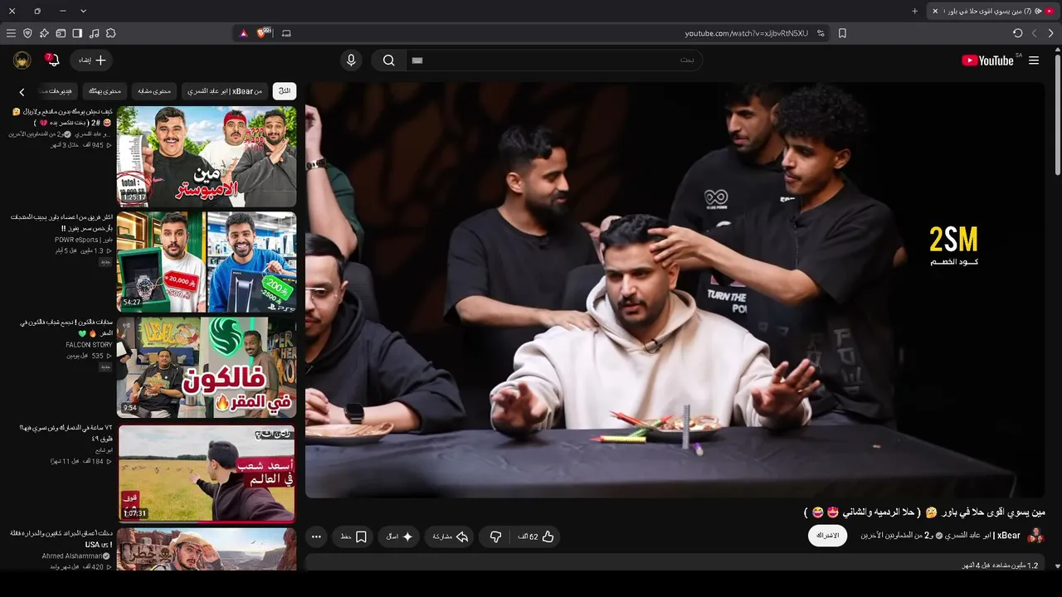Go to YouTube home via the logo
1062x597 pixels.
pyautogui.click(x=987, y=61)
